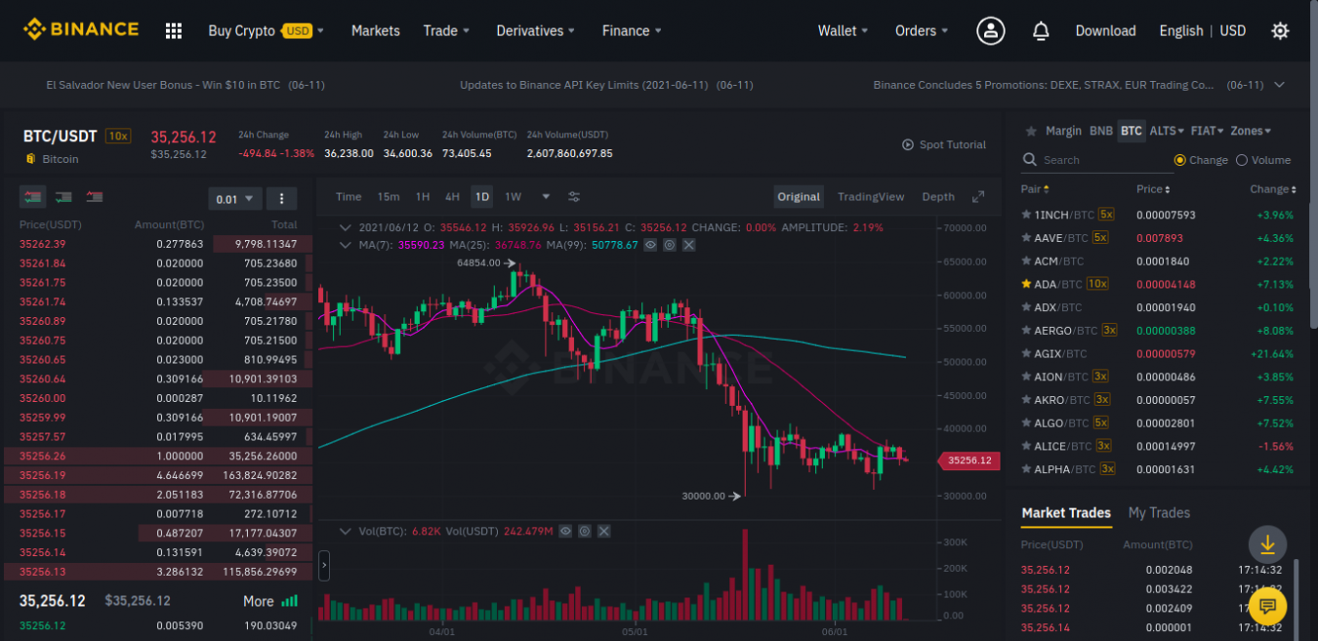The height and width of the screenshot is (641, 1318).
Task: Open the Derivatives dropdown menu
Action: click(535, 31)
